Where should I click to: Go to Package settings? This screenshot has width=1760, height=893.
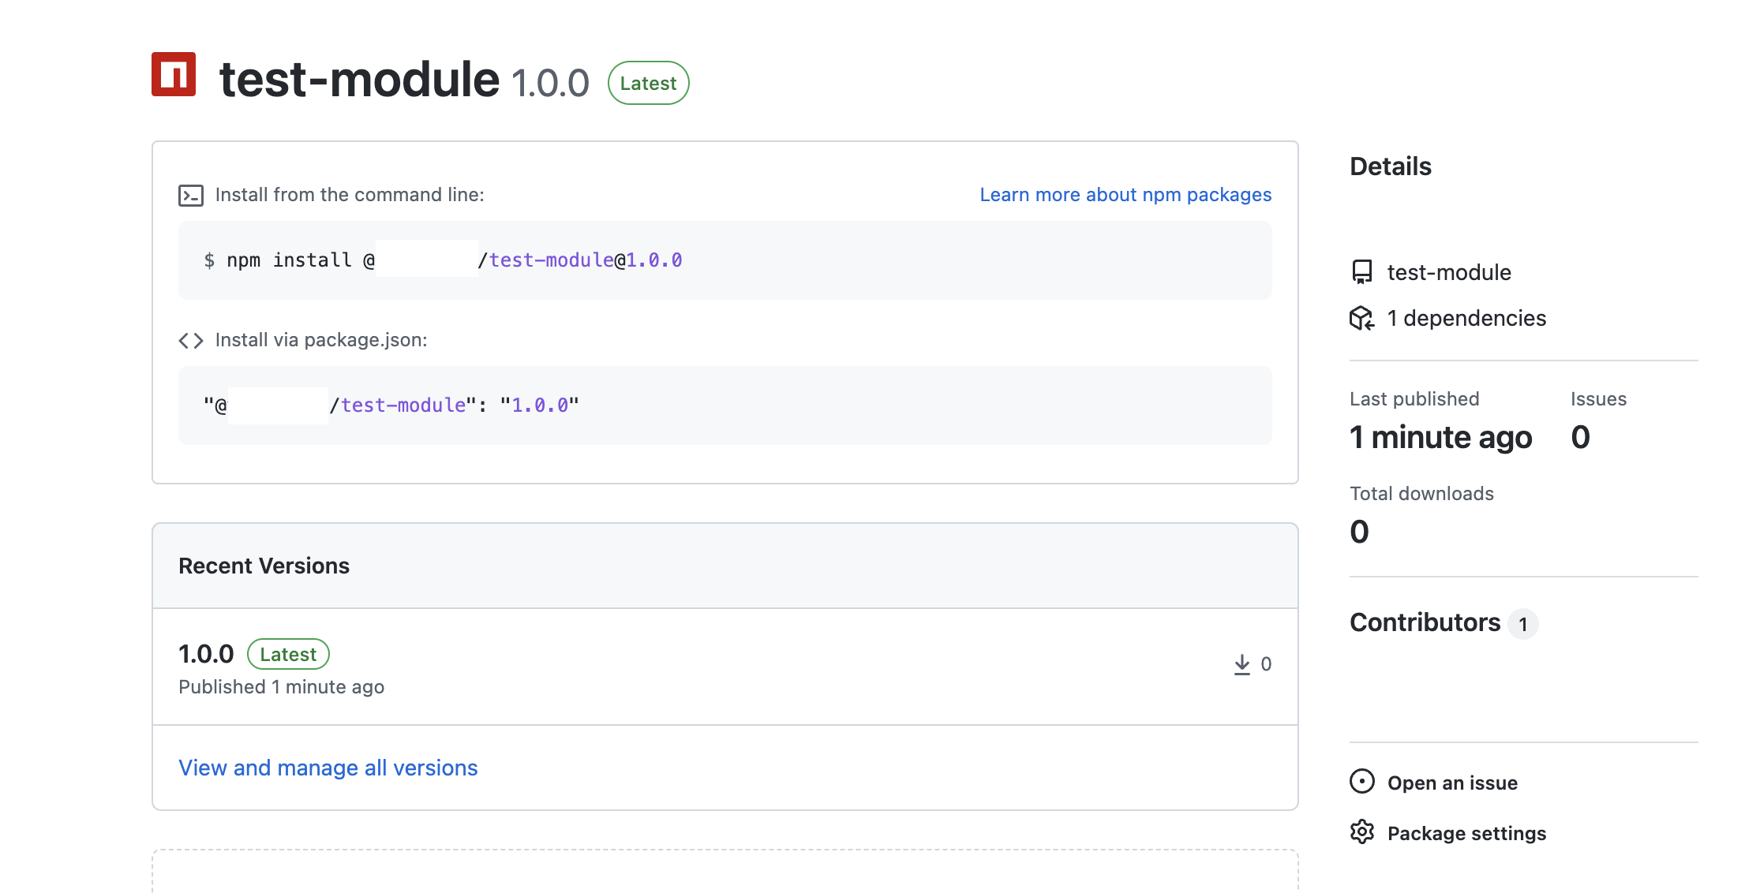tap(1466, 834)
